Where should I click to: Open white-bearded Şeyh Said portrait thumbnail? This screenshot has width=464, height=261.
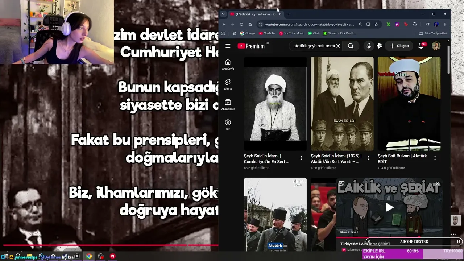point(275,104)
